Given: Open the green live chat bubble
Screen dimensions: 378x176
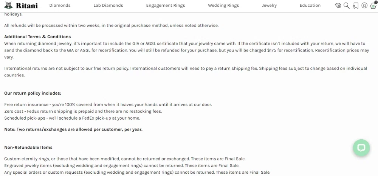Looking at the screenshot, I should (x=361, y=148).
